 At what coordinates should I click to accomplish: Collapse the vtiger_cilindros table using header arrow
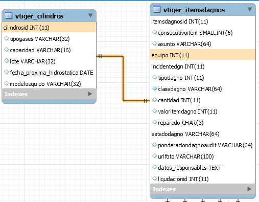[x=90, y=15]
